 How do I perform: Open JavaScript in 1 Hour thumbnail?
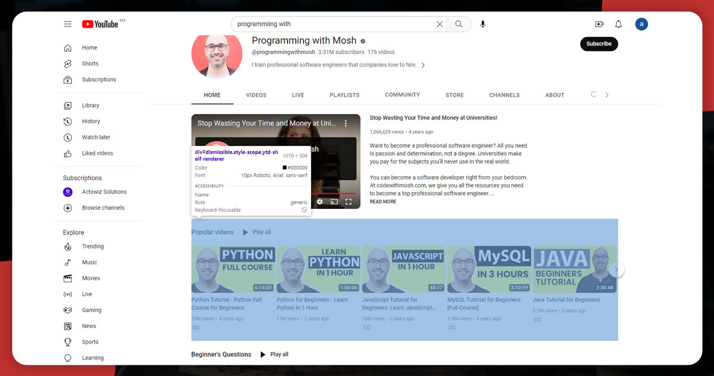[x=404, y=269]
